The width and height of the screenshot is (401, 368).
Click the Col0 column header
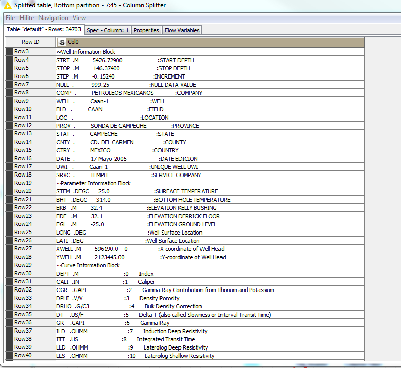pos(210,42)
